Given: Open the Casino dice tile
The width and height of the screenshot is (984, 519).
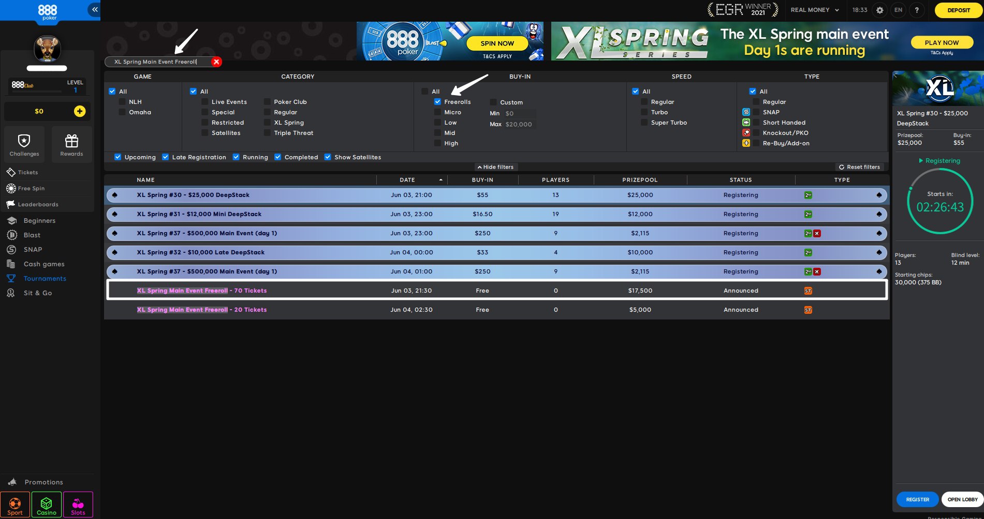Looking at the screenshot, I should pyautogui.click(x=47, y=505).
